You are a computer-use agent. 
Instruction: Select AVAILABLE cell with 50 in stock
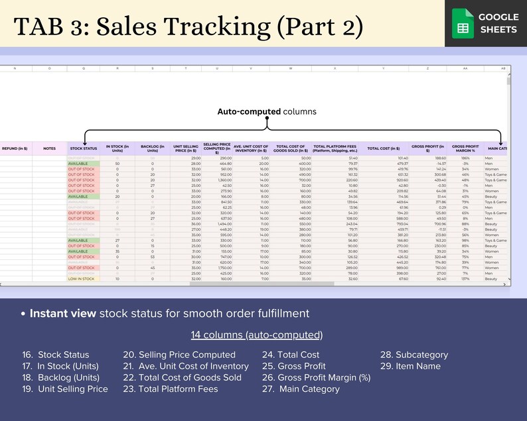[x=84, y=164]
